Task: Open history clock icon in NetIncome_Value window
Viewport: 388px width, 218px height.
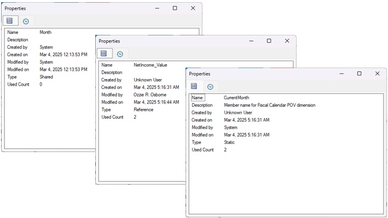Action: 120,53
